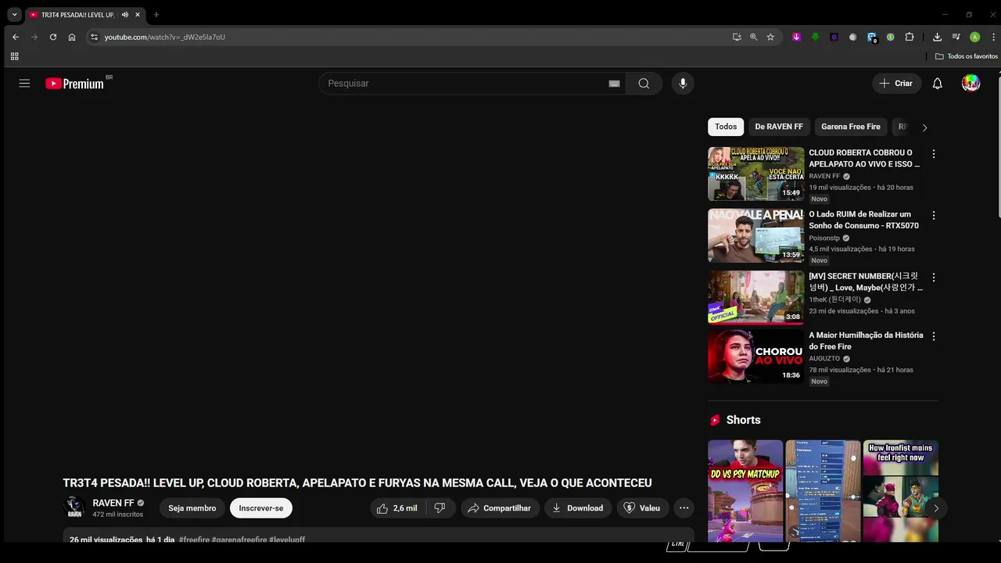Open the green down-arrow extension

click(x=815, y=37)
